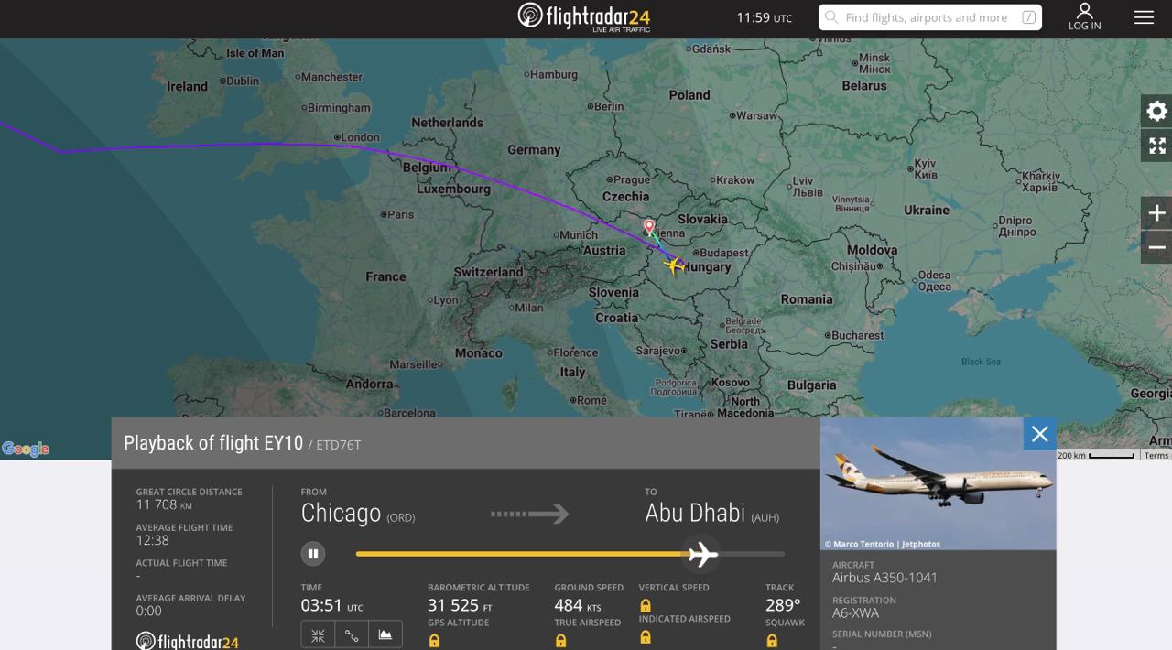Click the LOG IN user icon
The width and height of the screenshot is (1172, 650).
point(1084,17)
